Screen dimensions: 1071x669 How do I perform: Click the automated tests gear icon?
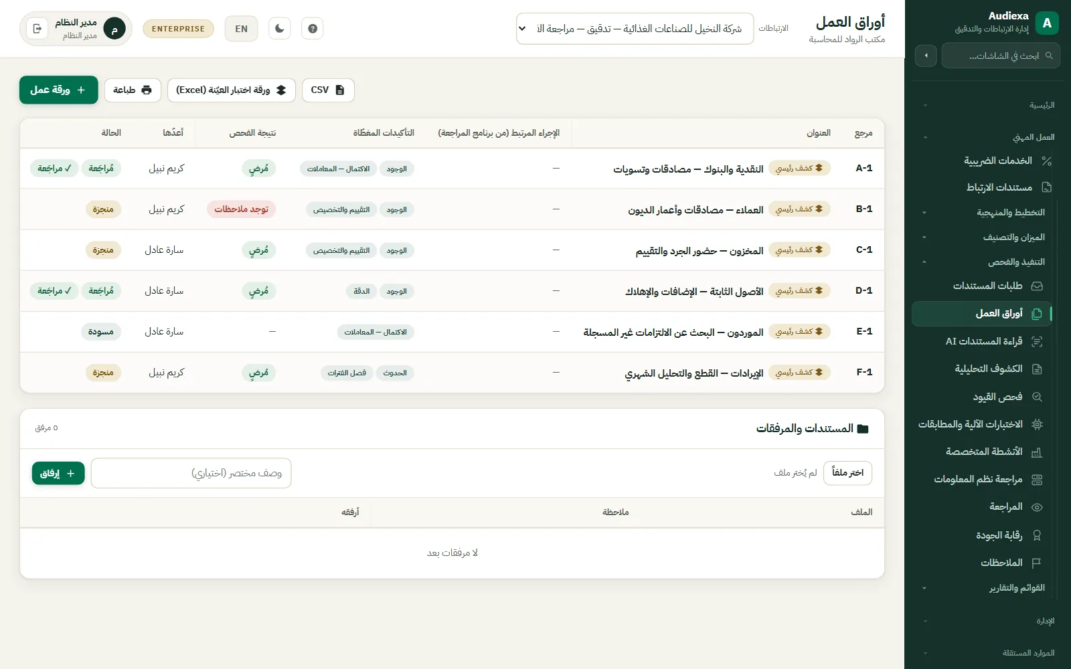pyautogui.click(x=1037, y=424)
